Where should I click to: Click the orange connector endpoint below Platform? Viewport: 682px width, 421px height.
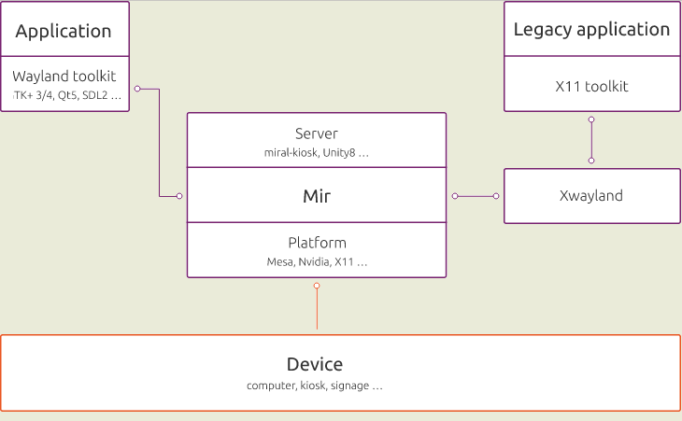click(317, 286)
